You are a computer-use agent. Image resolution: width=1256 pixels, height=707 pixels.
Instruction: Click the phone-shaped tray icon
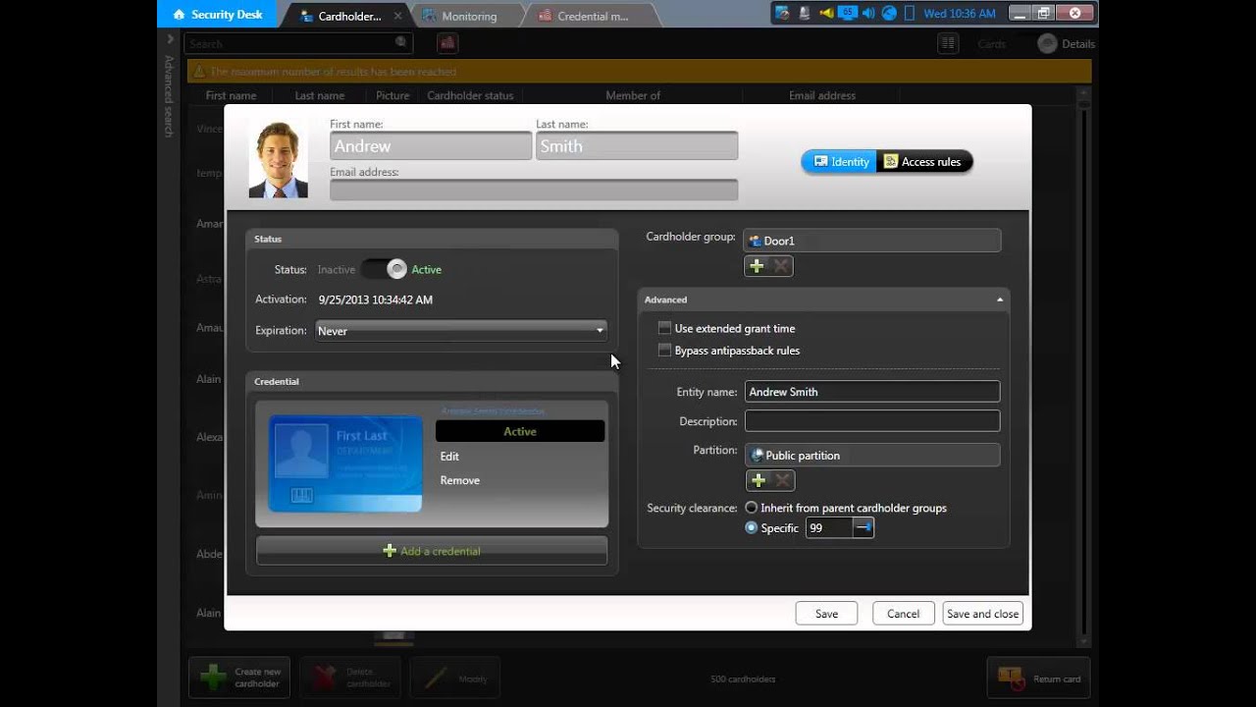tap(910, 13)
